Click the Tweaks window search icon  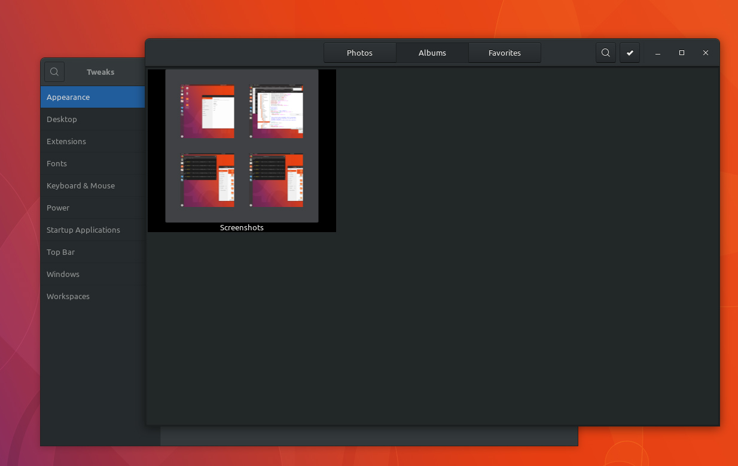(x=54, y=72)
